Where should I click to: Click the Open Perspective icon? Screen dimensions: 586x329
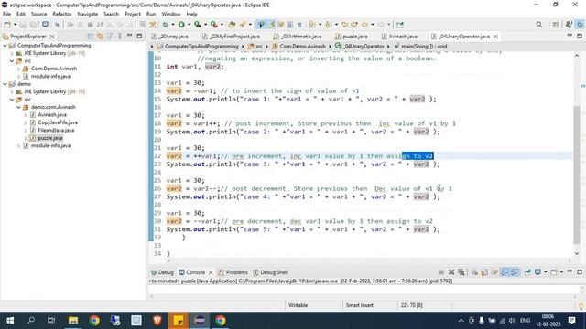pyautogui.click(x=556, y=25)
